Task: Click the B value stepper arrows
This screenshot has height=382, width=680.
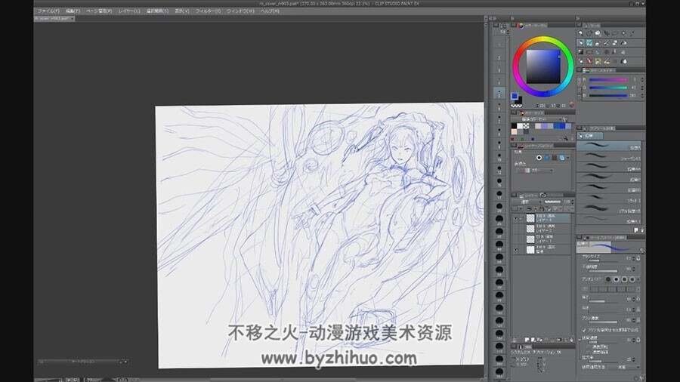Action: click(x=642, y=95)
